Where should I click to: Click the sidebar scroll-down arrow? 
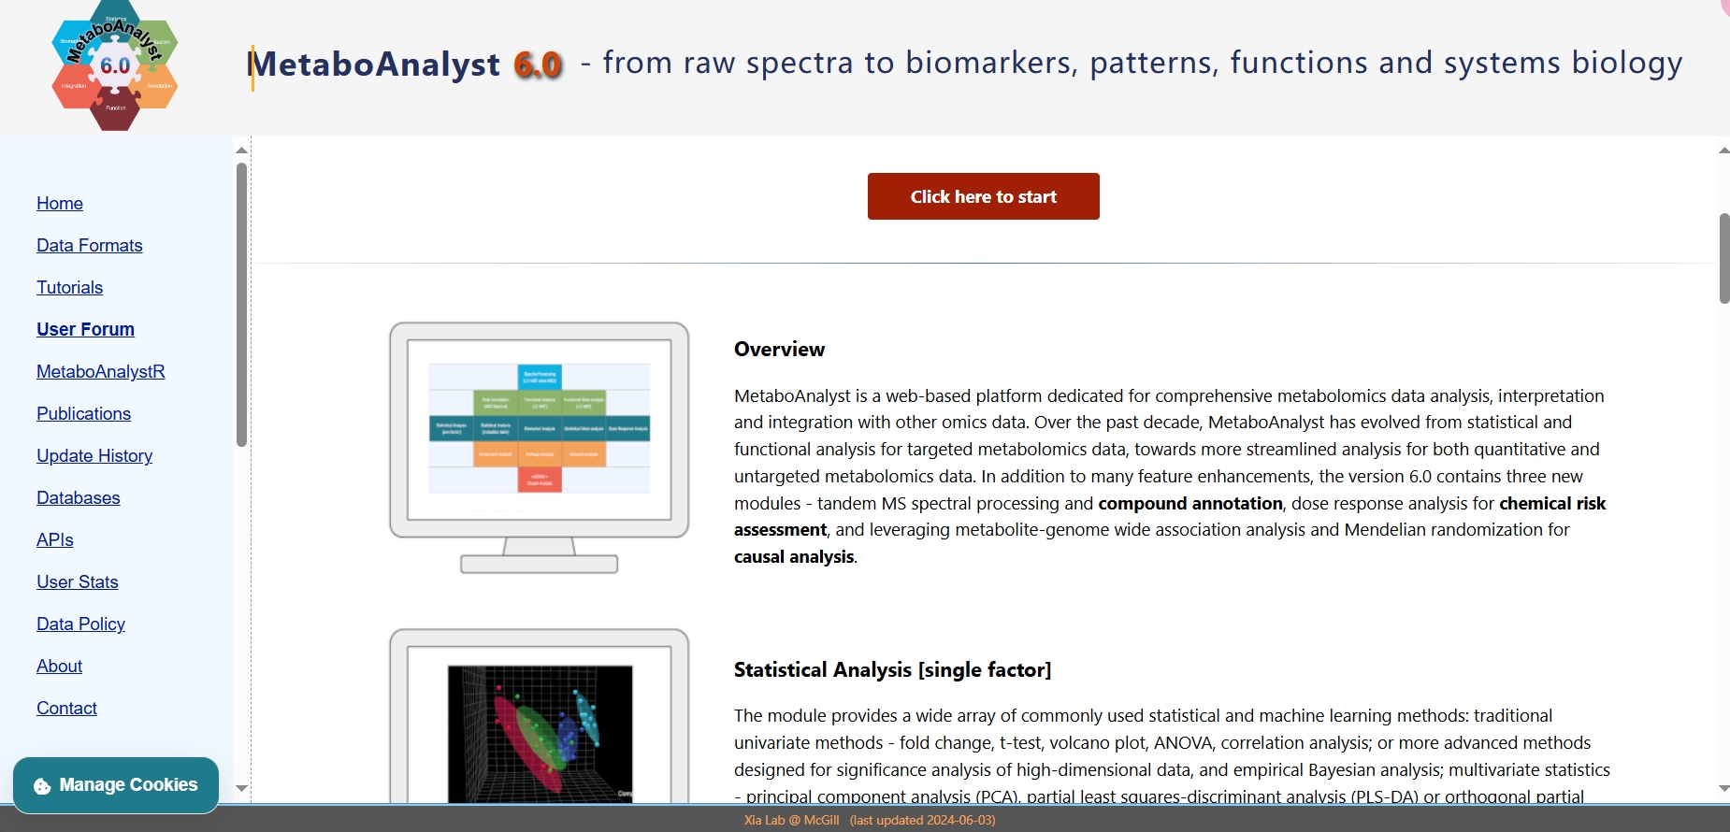pos(242,788)
